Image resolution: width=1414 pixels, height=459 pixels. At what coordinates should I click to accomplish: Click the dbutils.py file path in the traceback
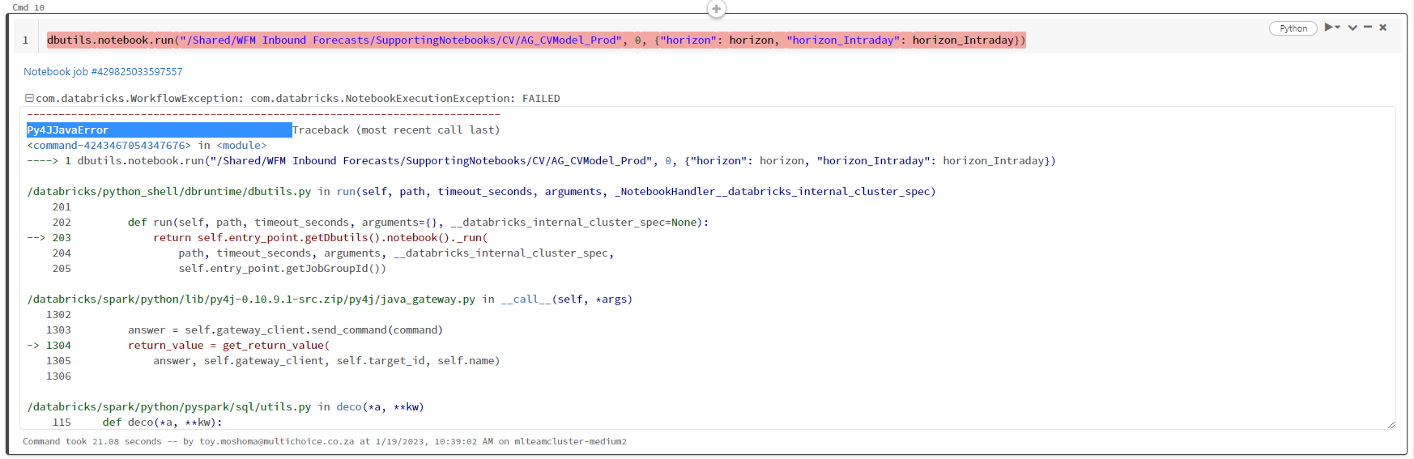coord(169,192)
